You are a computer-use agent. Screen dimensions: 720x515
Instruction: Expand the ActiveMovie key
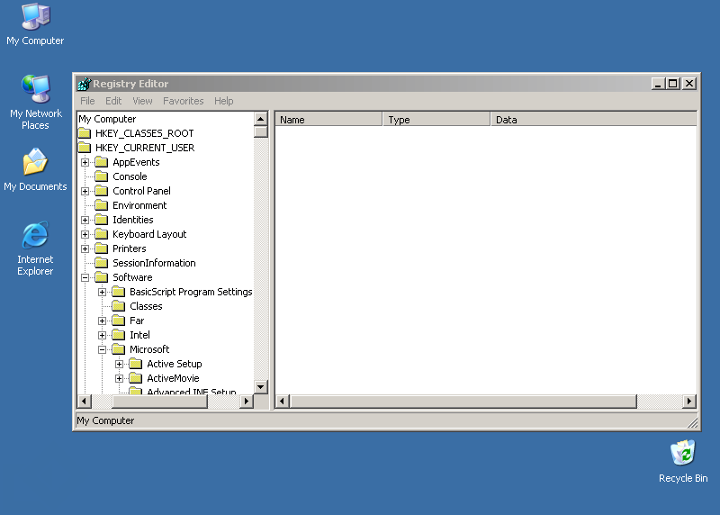click(119, 378)
